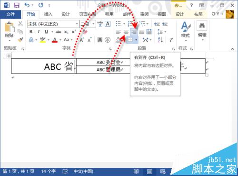
Task: Click the Sort A-Z icon
Action: point(160,39)
